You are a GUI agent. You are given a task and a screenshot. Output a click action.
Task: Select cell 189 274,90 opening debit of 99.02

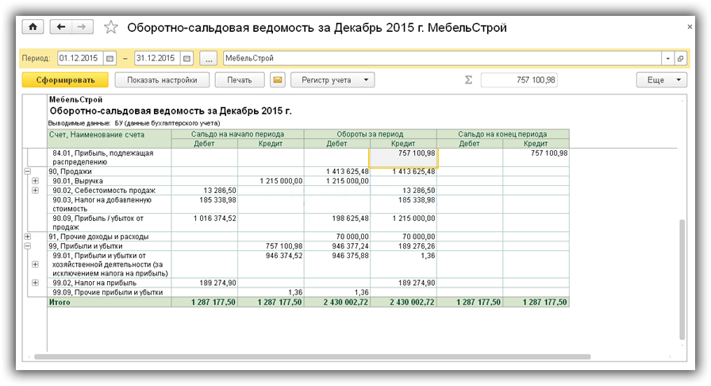tap(205, 283)
